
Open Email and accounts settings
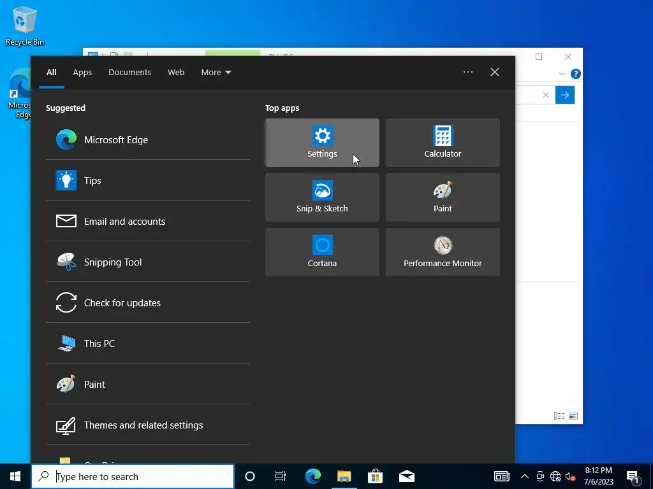(147, 221)
